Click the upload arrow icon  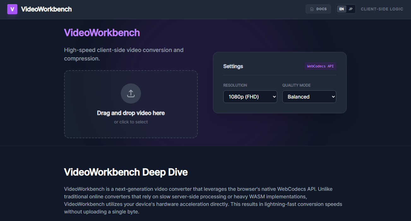pyautogui.click(x=131, y=93)
